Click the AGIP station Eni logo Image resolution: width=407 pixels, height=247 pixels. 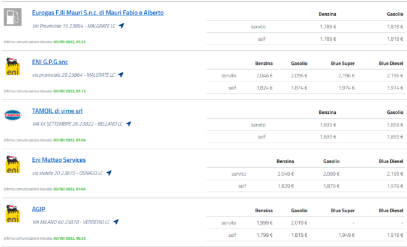(x=12, y=213)
